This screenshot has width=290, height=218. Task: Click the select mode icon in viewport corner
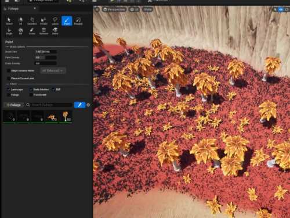coord(275,9)
